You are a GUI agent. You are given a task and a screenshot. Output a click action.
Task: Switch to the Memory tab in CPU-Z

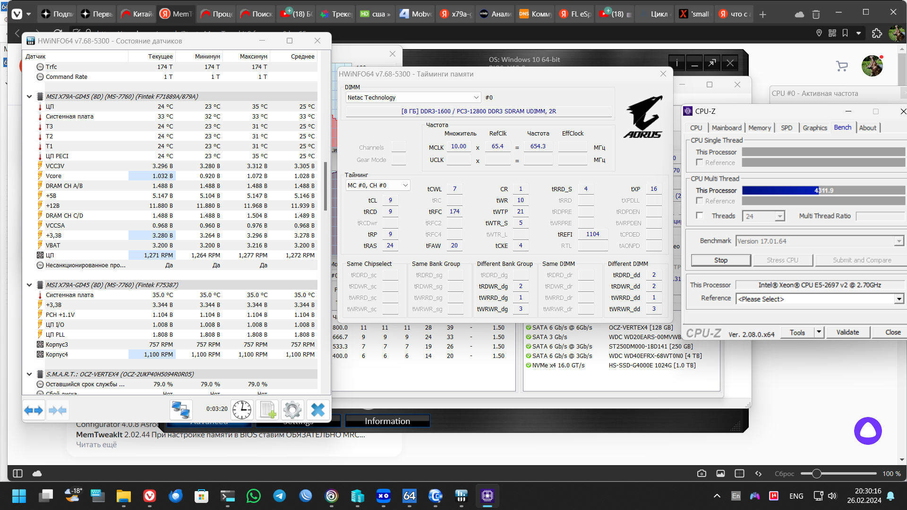(759, 128)
